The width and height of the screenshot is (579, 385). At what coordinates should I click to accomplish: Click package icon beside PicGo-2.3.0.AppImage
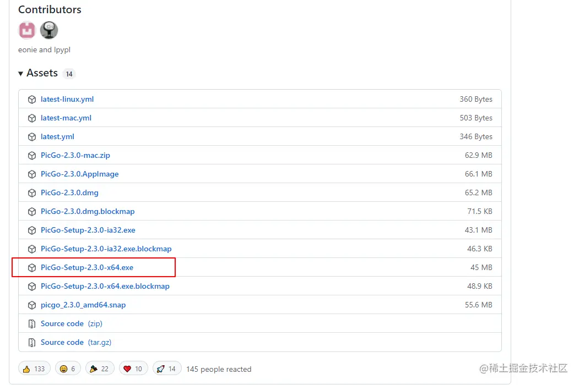(32, 174)
